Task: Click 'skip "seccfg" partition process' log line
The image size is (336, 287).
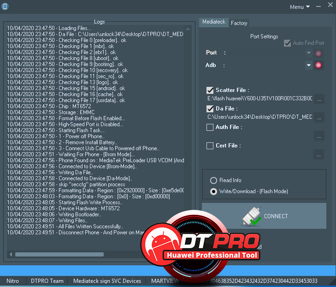Action: (x=66, y=184)
